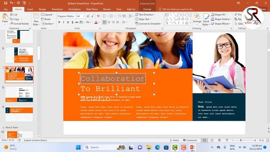Toggle text Shadow

click(x=73, y=22)
